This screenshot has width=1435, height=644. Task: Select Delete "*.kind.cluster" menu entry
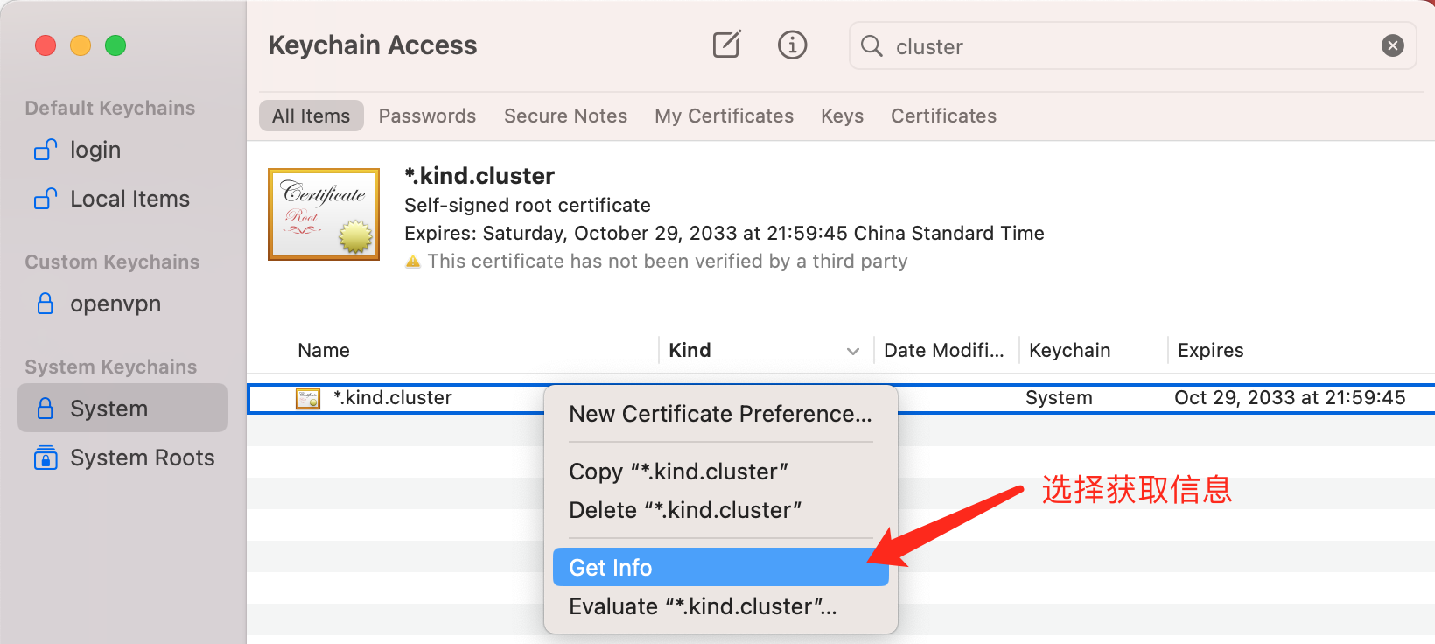coord(685,510)
